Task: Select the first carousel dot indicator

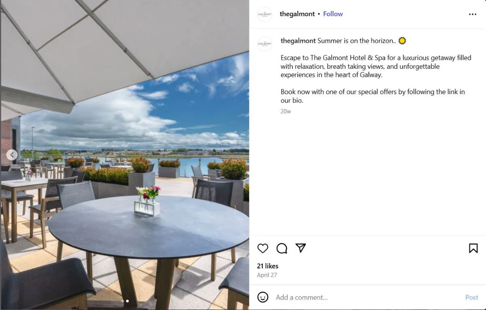Action: [x=123, y=301]
